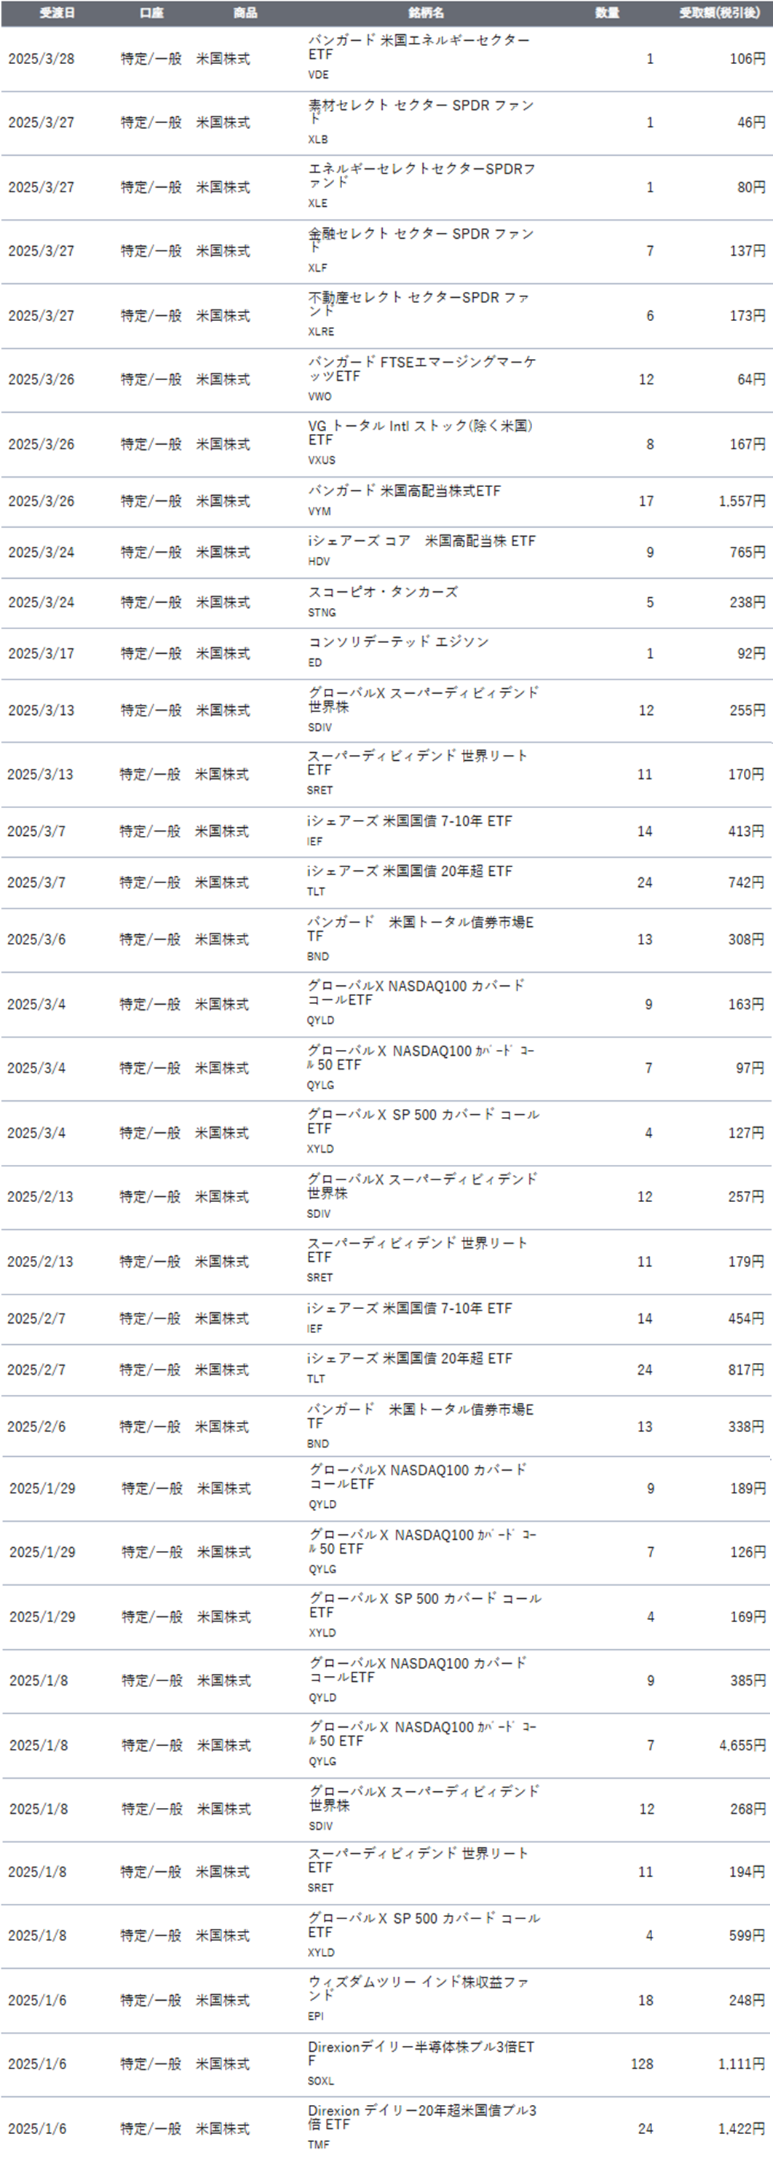Click the 受取額(税引後) column header

tap(719, 12)
